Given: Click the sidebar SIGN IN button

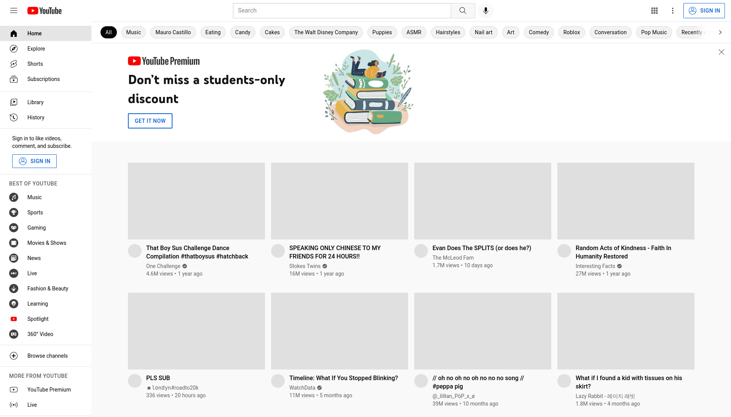Looking at the screenshot, I should (x=34, y=161).
